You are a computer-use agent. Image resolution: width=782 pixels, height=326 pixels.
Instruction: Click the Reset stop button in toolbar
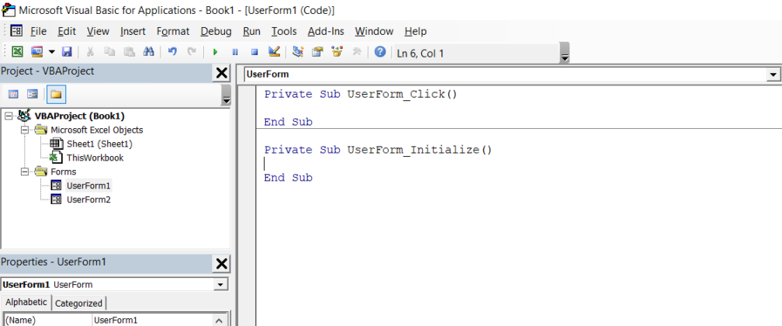click(x=254, y=52)
